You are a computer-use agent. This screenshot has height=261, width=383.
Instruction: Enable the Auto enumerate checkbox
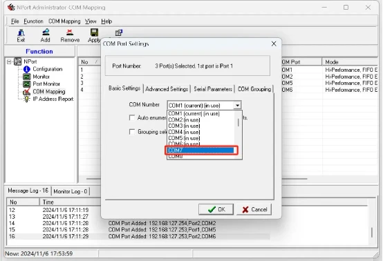[x=132, y=118]
